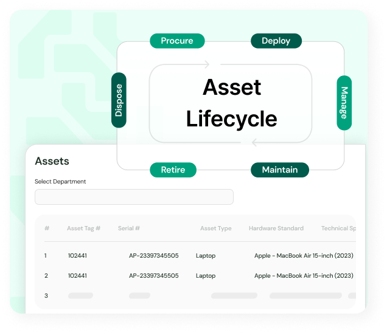Sort by the Asset Tag # column header

[83, 228]
